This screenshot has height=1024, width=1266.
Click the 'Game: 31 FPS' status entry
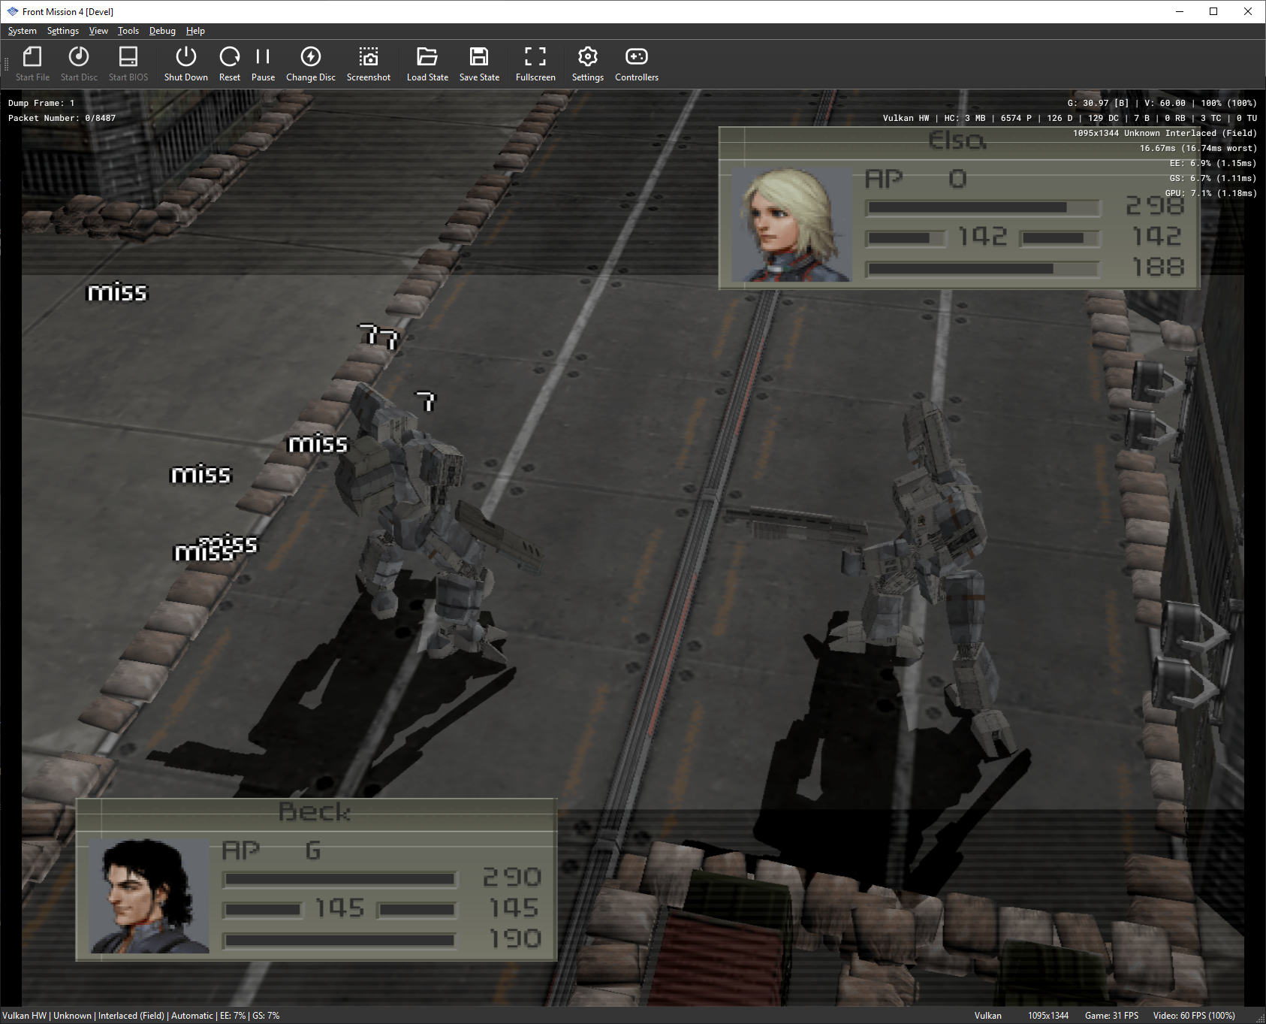click(1111, 1016)
